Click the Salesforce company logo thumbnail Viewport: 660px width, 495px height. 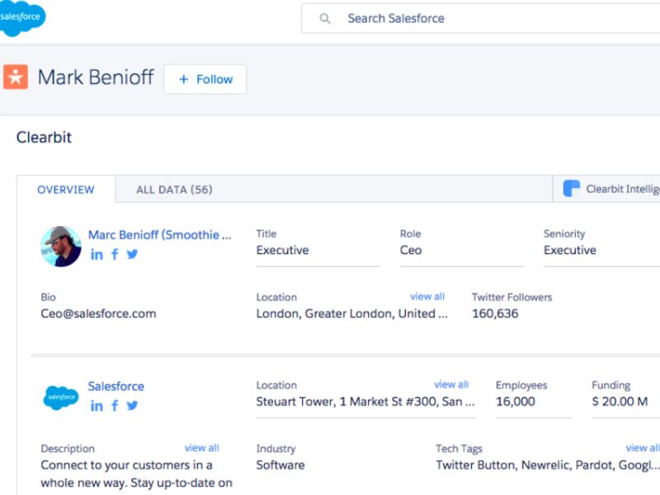tap(61, 397)
